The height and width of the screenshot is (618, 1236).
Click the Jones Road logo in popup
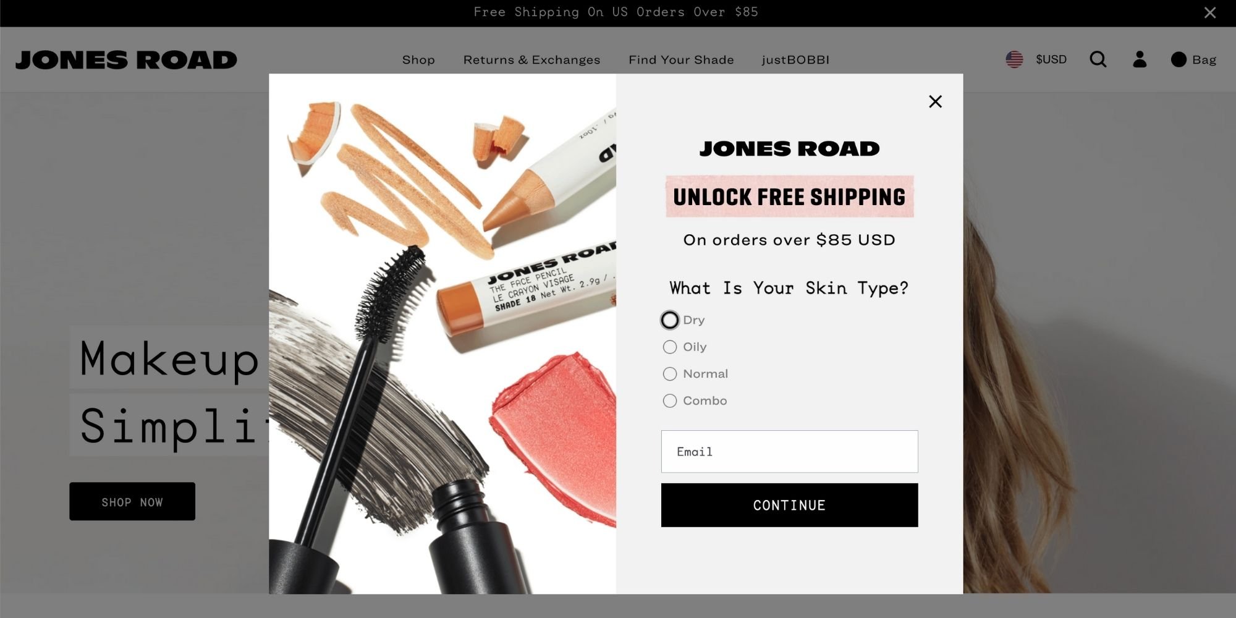(x=789, y=148)
